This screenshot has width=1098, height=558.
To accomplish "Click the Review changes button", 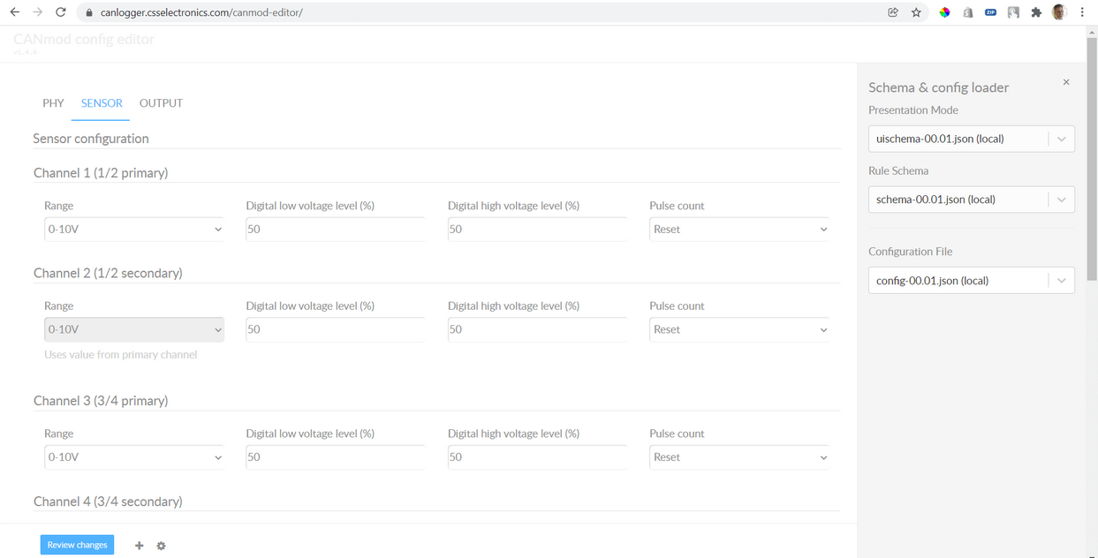I will [77, 545].
